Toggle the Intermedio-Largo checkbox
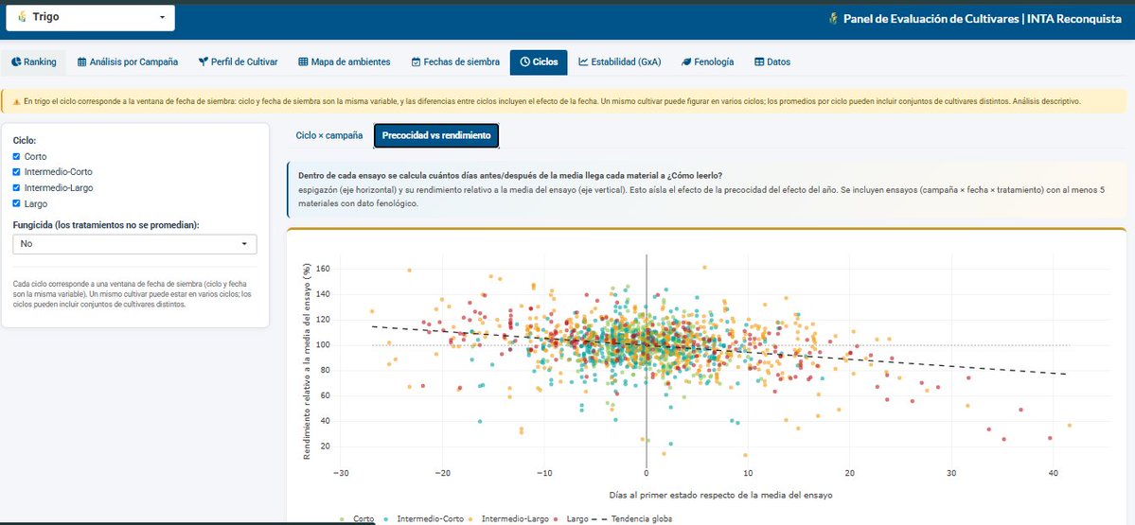This screenshot has width=1135, height=525. click(x=17, y=188)
